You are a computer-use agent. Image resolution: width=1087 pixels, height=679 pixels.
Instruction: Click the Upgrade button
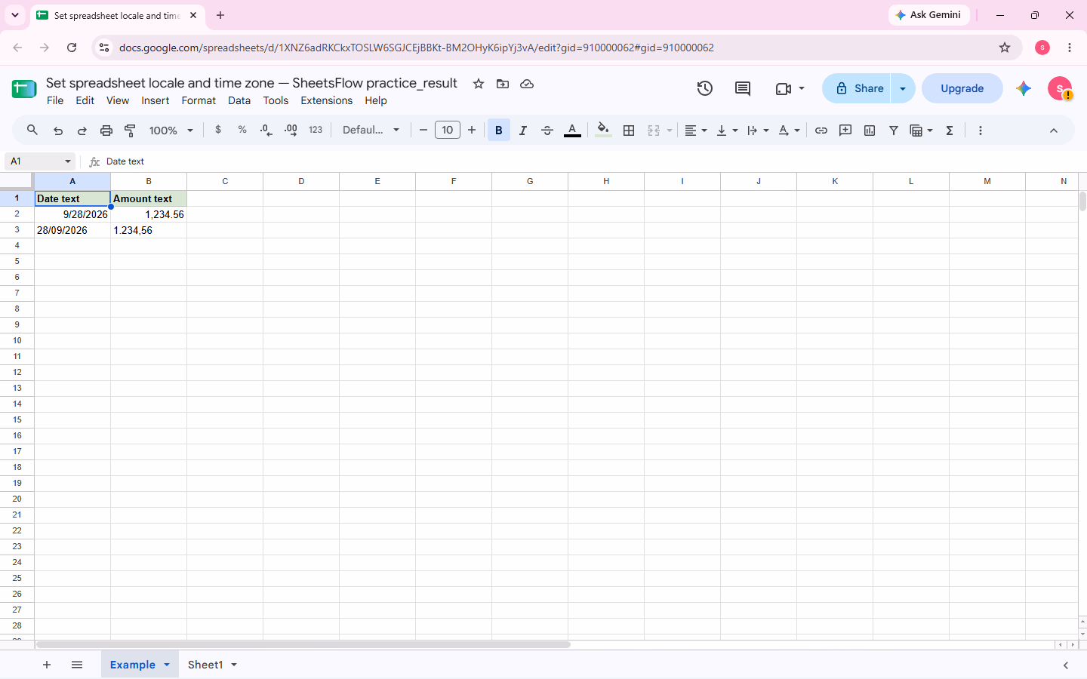pos(962,88)
